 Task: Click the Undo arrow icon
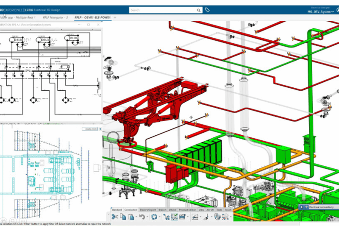[x=142, y=217]
